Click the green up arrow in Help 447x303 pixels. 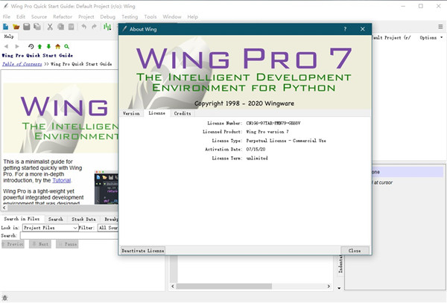39,46
